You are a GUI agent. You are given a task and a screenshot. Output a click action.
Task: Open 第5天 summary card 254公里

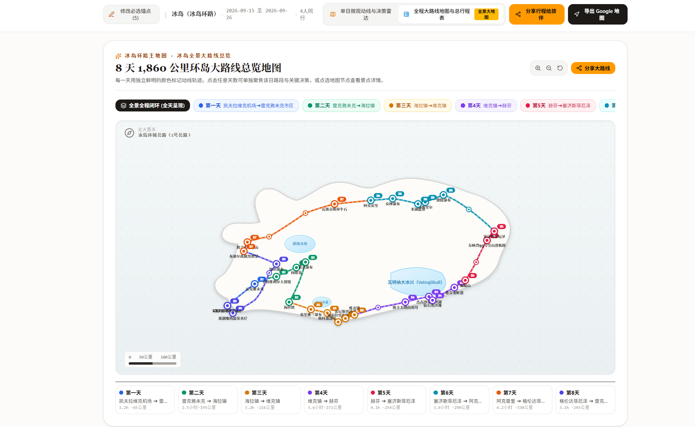[x=397, y=400]
